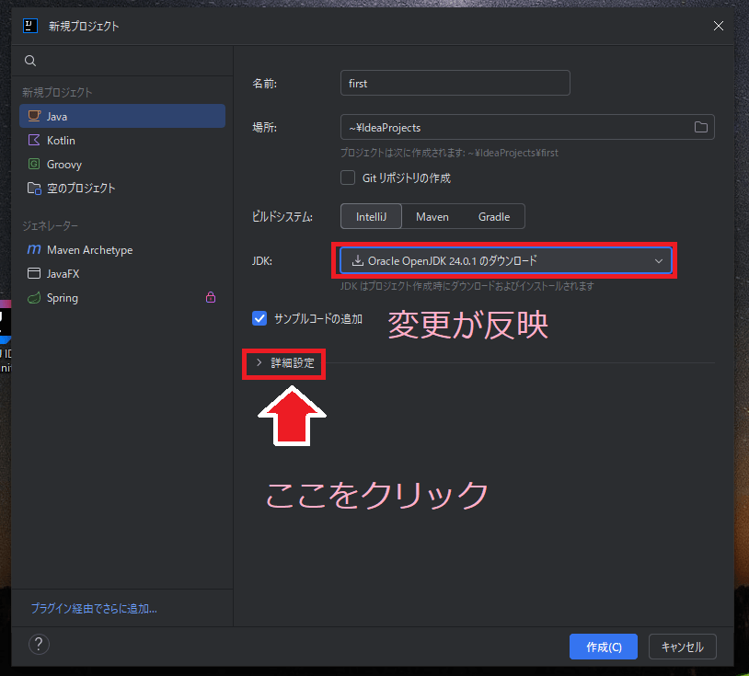Open the プラグイン経由でさらに追加... link
The height and width of the screenshot is (676, 749).
pyautogui.click(x=94, y=608)
